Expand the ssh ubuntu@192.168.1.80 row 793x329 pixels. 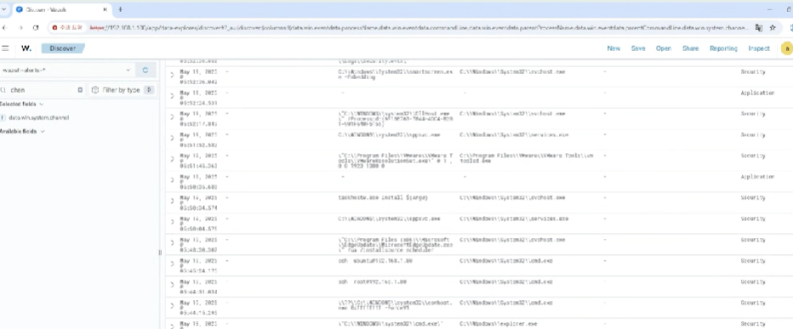click(172, 264)
